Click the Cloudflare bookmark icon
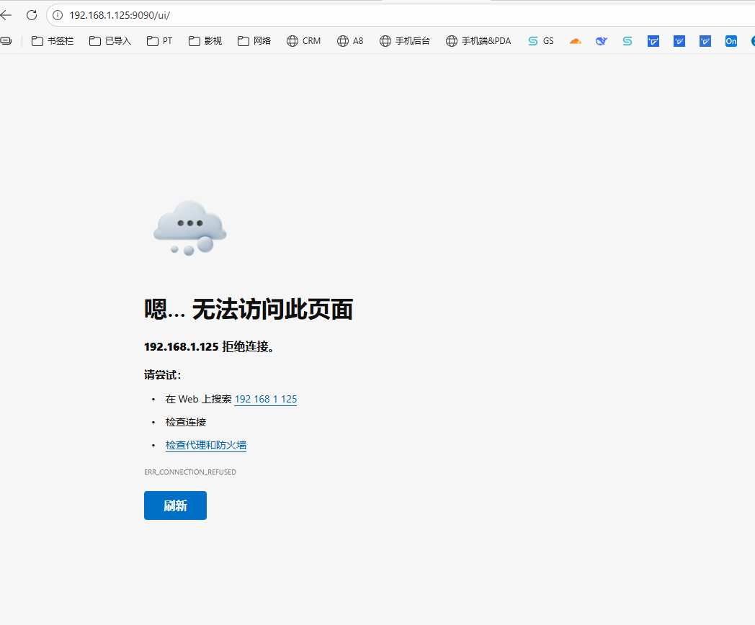The image size is (755, 625). [575, 41]
